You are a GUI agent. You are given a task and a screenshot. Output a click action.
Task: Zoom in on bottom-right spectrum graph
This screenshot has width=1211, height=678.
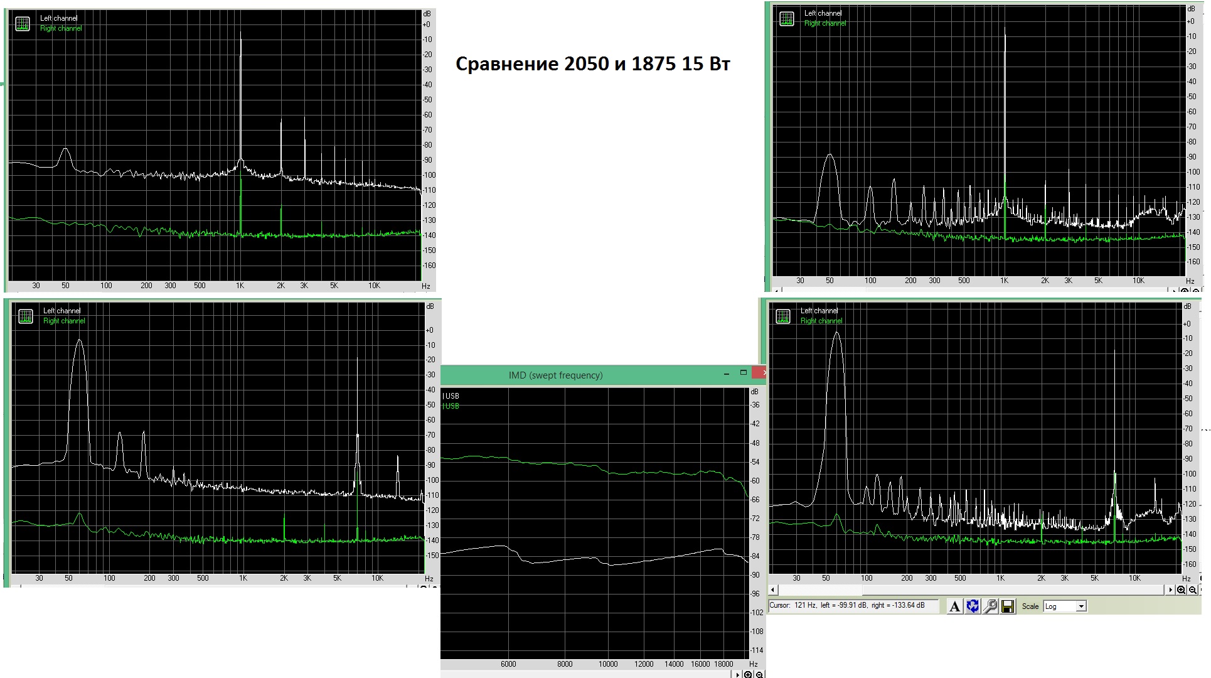point(1182,590)
